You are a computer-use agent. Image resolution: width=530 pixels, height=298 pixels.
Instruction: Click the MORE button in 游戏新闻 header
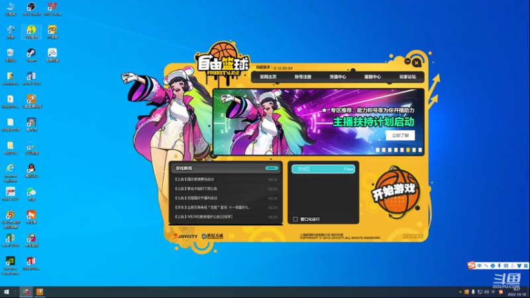click(272, 168)
